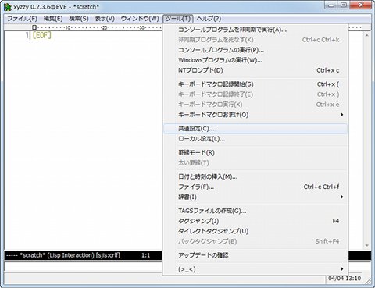
Task: Click the editor scrollbar up arrow
Action: click(367, 35)
